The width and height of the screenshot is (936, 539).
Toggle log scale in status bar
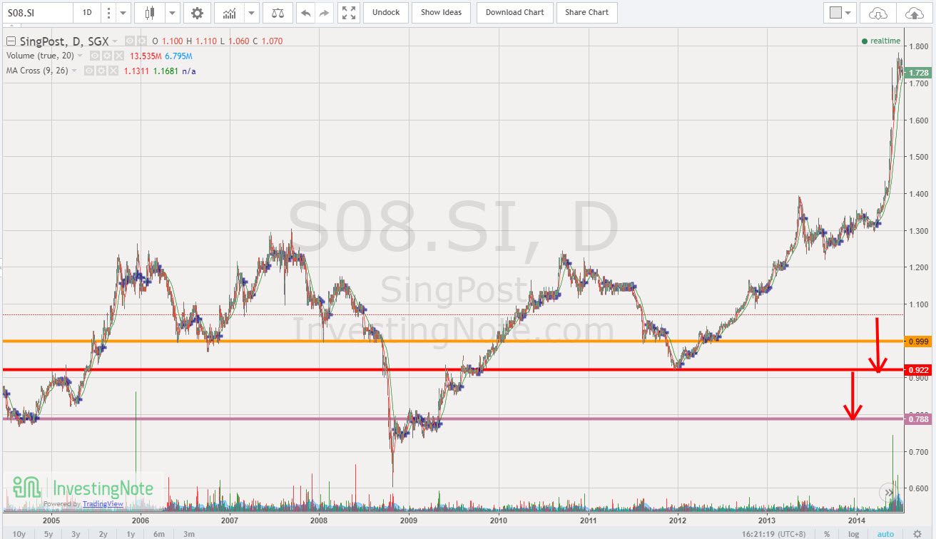(853, 533)
